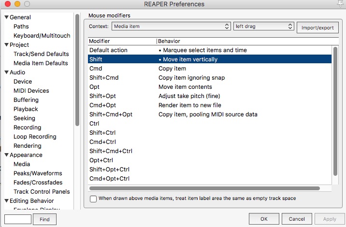Collapse the Project section triangle
The width and height of the screenshot is (346, 227).
tap(7, 45)
